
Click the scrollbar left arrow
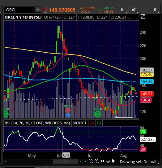5,162
